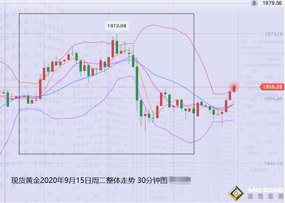The width and height of the screenshot is (285, 203).
Task: Select the 1956.46 price axis label
Action: [x=274, y=99]
